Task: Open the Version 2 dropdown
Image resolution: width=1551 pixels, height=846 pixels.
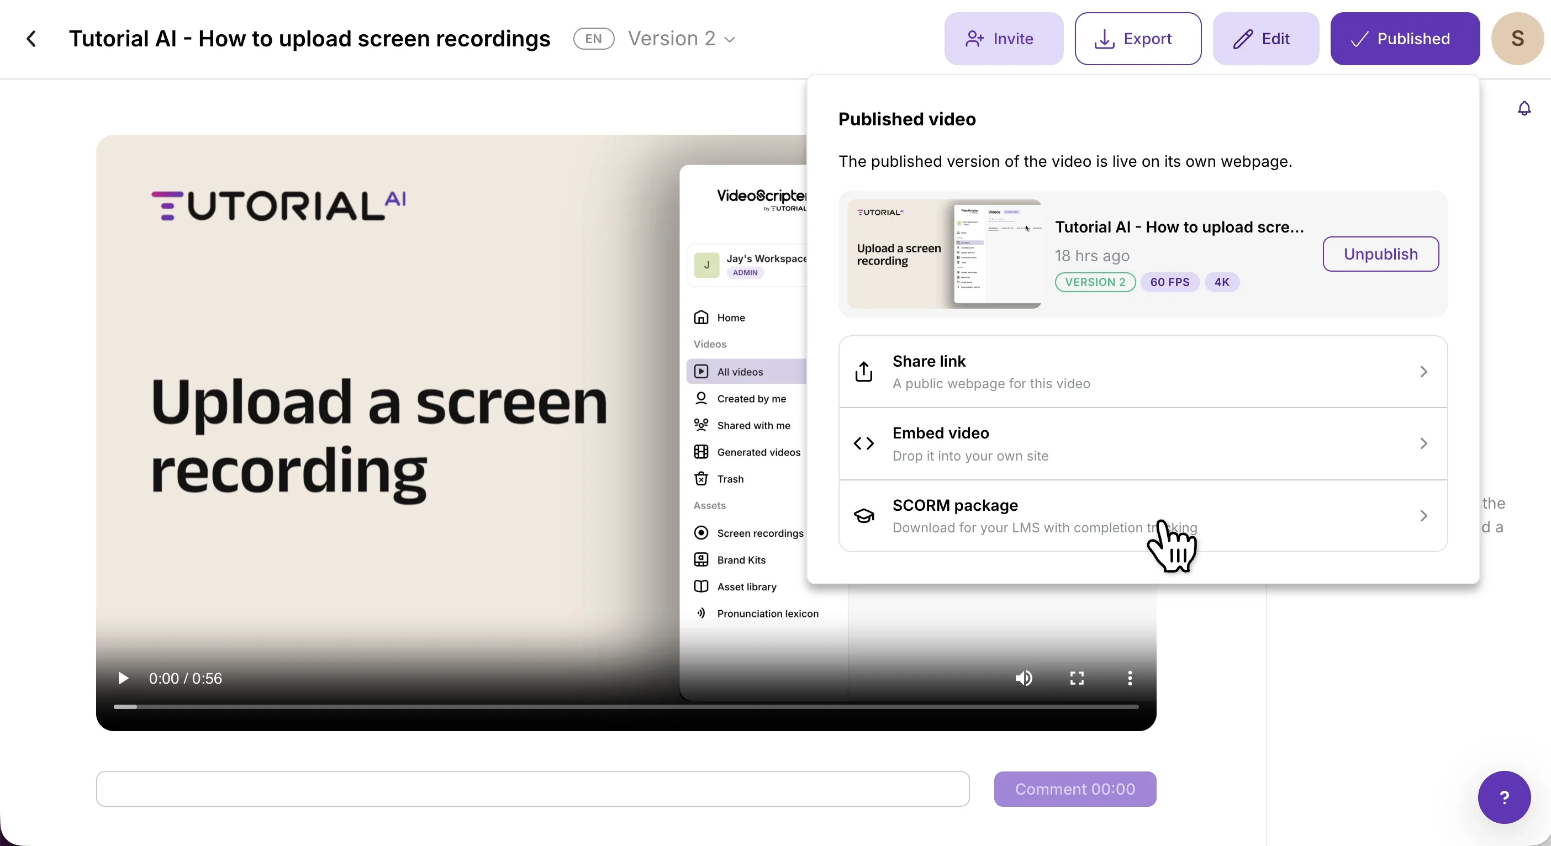Action: click(682, 39)
